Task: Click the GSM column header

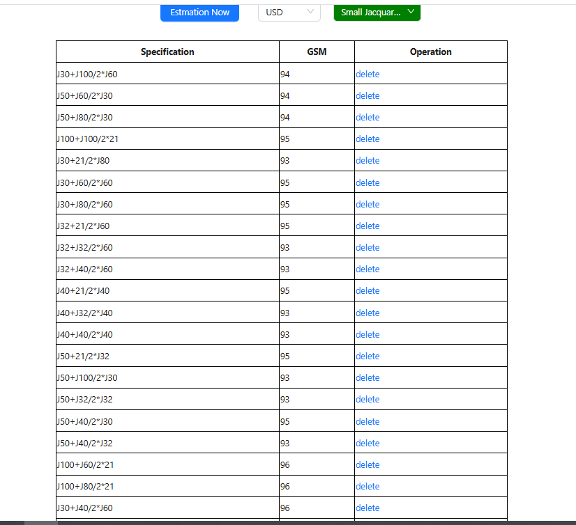Action: [x=317, y=52]
